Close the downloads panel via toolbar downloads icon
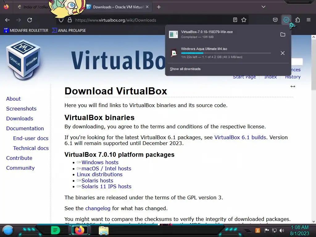This screenshot has height=237, width=316. (x=286, y=20)
